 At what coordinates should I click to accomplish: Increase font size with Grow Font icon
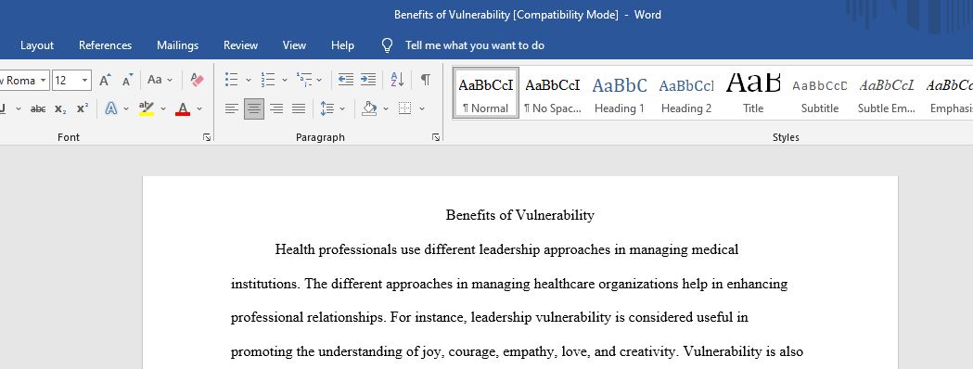click(x=105, y=80)
